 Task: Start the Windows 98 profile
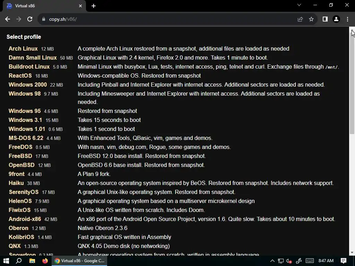tap(25, 94)
